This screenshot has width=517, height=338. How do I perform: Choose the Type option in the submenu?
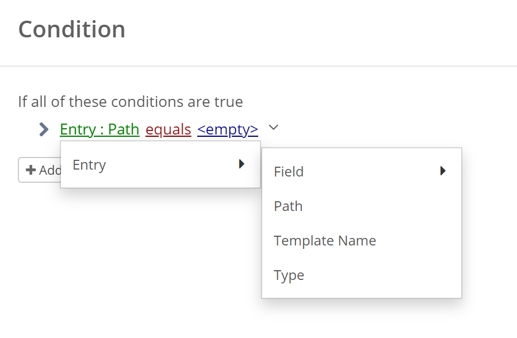[x=362, y=275]
